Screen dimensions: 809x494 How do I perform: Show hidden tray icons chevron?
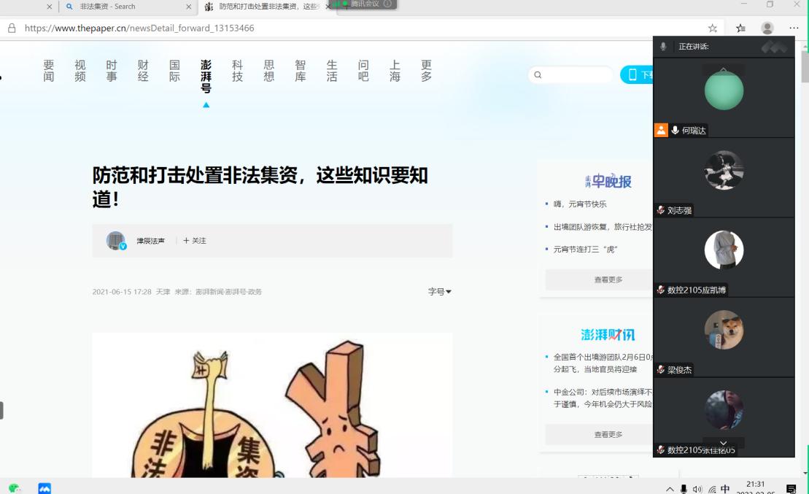click(670, 489)
